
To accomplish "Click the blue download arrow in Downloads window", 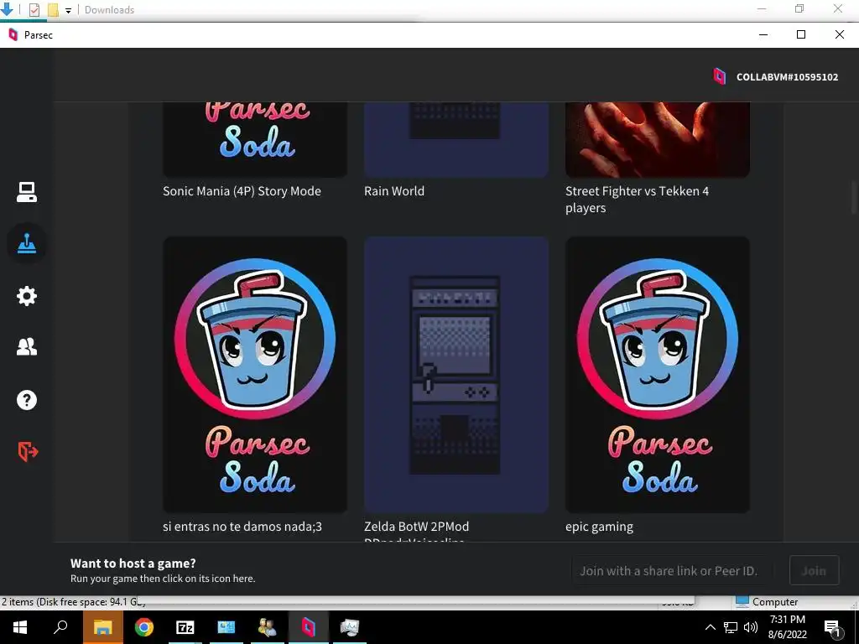I will (7, 8).
